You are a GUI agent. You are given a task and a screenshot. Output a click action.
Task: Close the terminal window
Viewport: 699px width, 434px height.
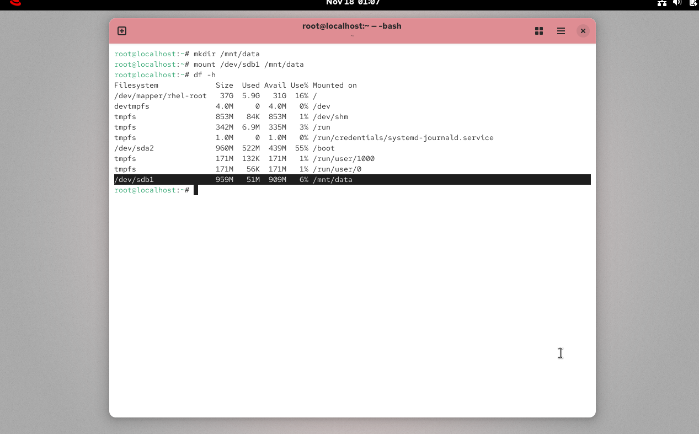[583, 31]
